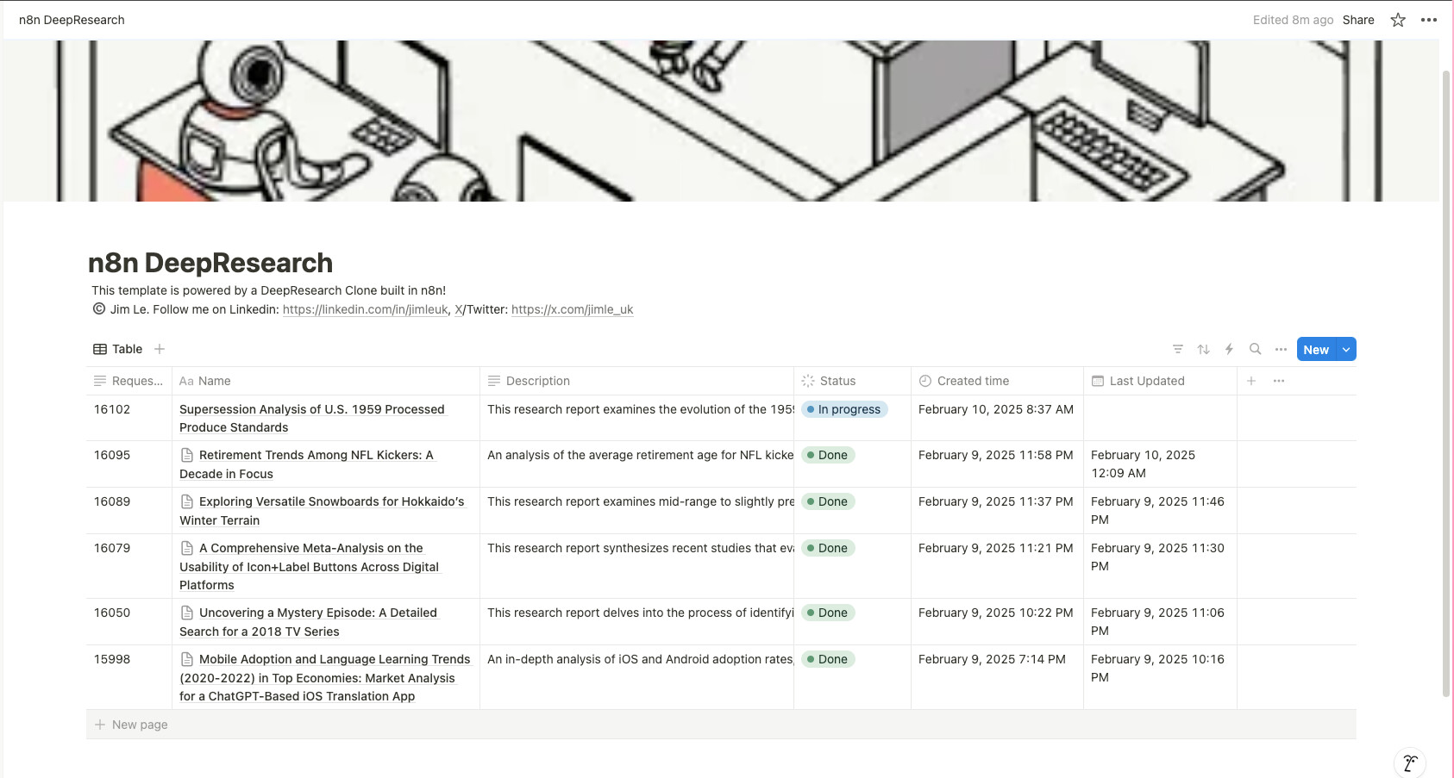Viewport: 1454px width, 778px height.
Task: Click the blue New button
Action: [1316, 349]
